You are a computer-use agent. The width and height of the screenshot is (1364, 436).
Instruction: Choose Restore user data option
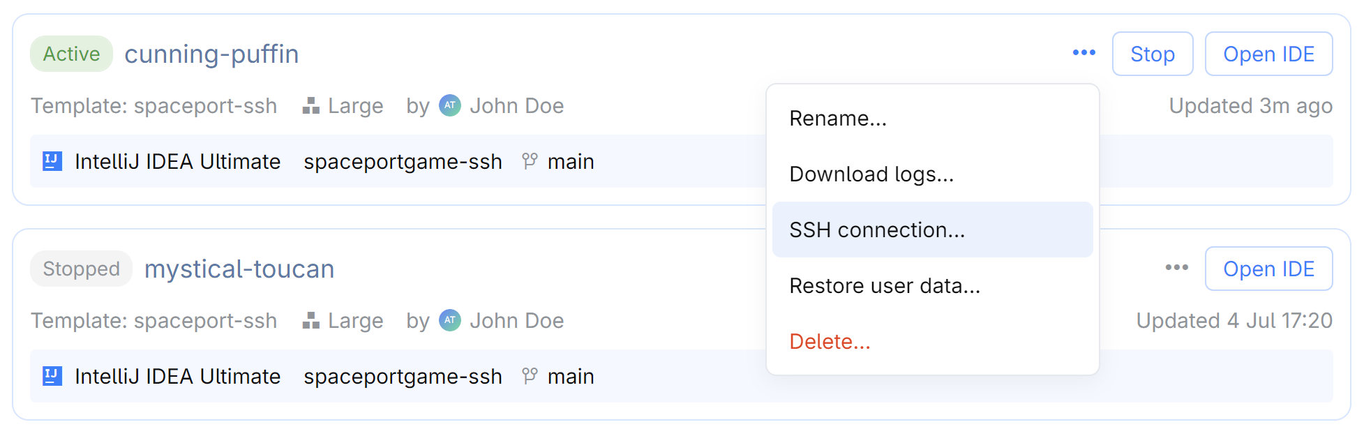point(884,285)
